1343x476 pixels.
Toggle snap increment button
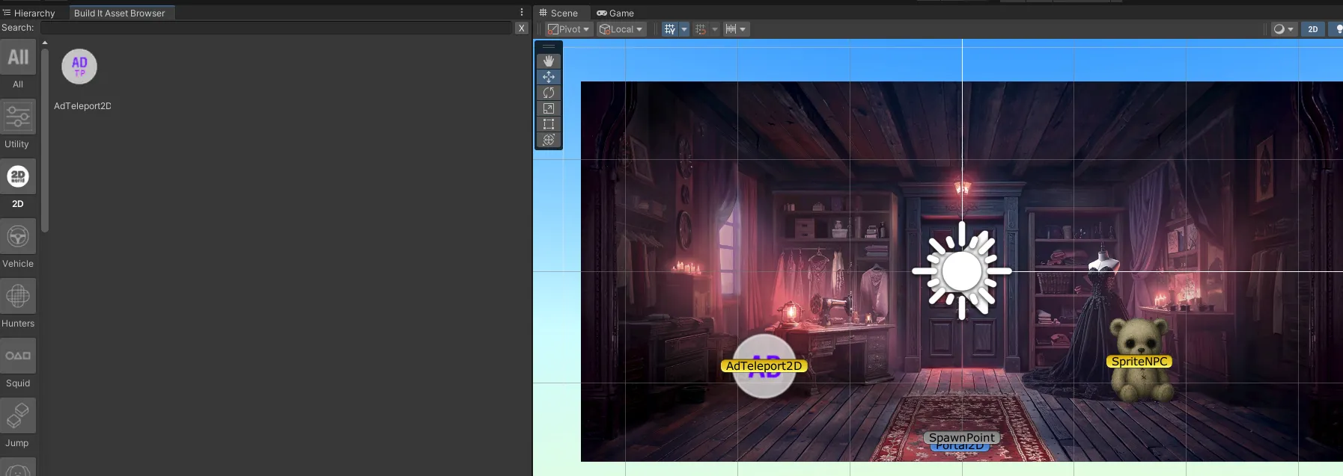tap(701, 29)
